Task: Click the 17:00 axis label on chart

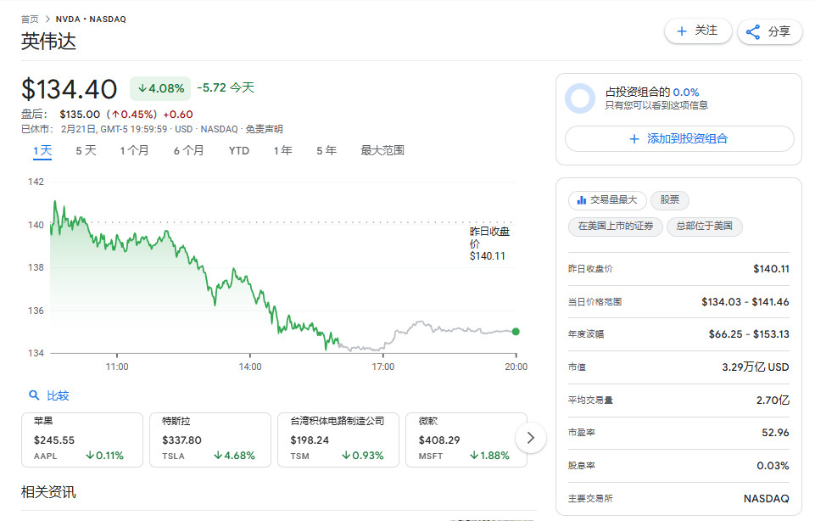Action: coord(383,367)
